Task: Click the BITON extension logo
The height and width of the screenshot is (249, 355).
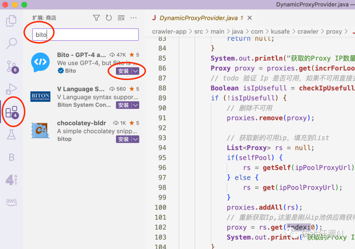Action: pos(40,96)
